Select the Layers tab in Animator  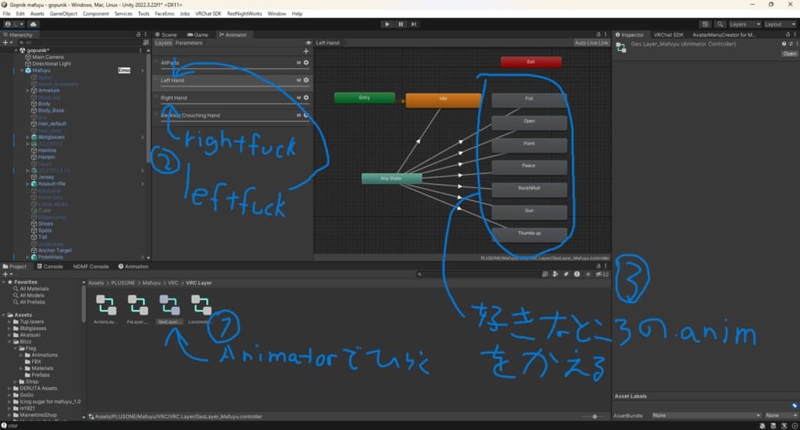tap(163, 43)
